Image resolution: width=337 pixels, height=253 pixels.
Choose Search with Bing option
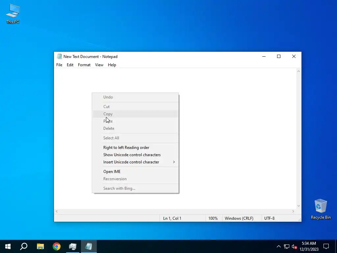point(135,188)
